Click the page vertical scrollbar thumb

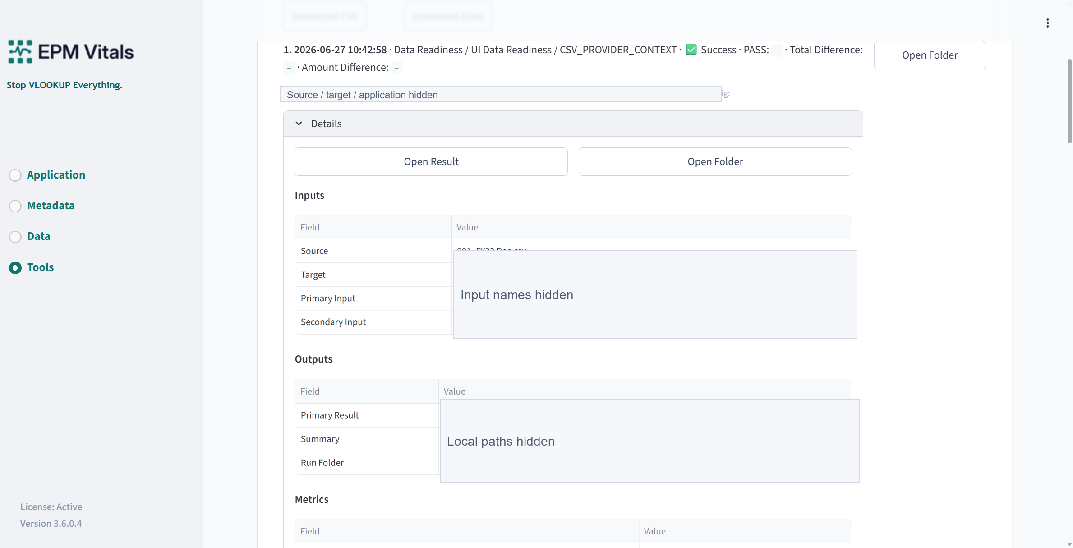1069,101
